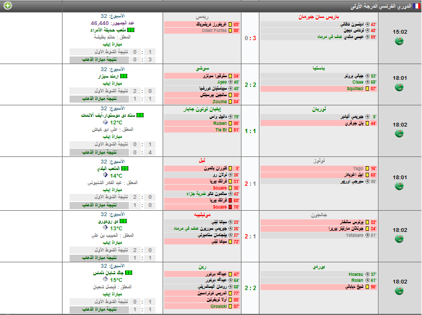Click Hoarau in the Bordeaux events
This screenshot has height=315, width=422.
click(x=356, y=274)
